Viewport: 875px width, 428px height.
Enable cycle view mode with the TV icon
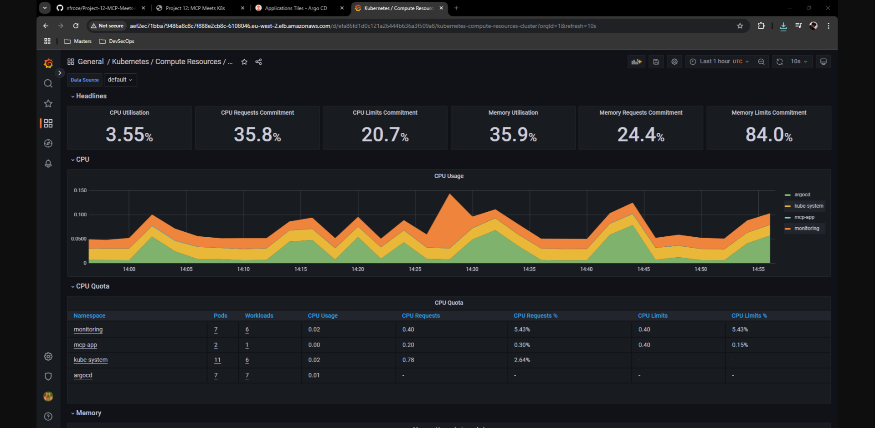[x=823, y=61]
